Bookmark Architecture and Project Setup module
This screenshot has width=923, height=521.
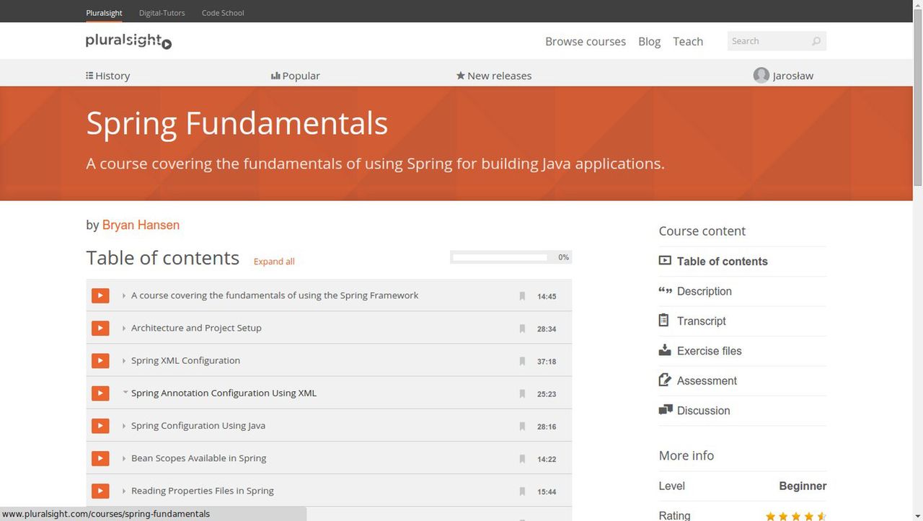point(522,329)
